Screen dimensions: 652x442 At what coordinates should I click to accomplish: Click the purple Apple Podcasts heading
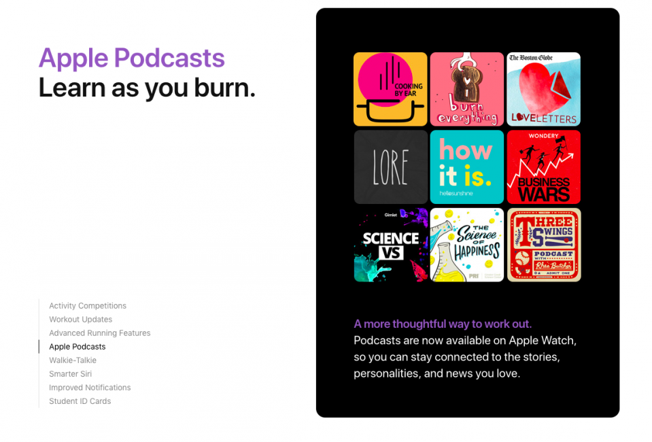coord(132,58)
